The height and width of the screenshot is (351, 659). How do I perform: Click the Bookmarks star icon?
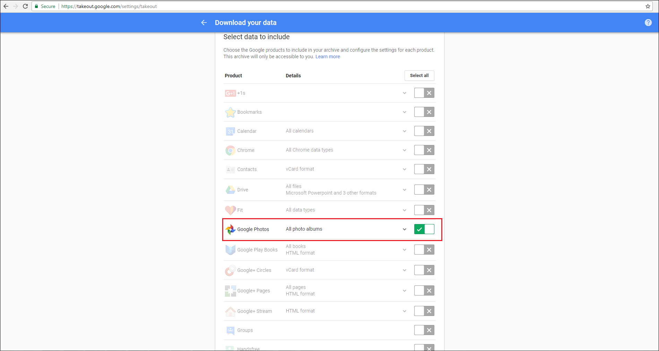230,112
